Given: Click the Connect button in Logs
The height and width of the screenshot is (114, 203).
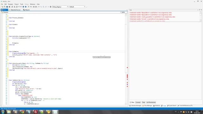Looking at the screenshot, I should point(138,102).
